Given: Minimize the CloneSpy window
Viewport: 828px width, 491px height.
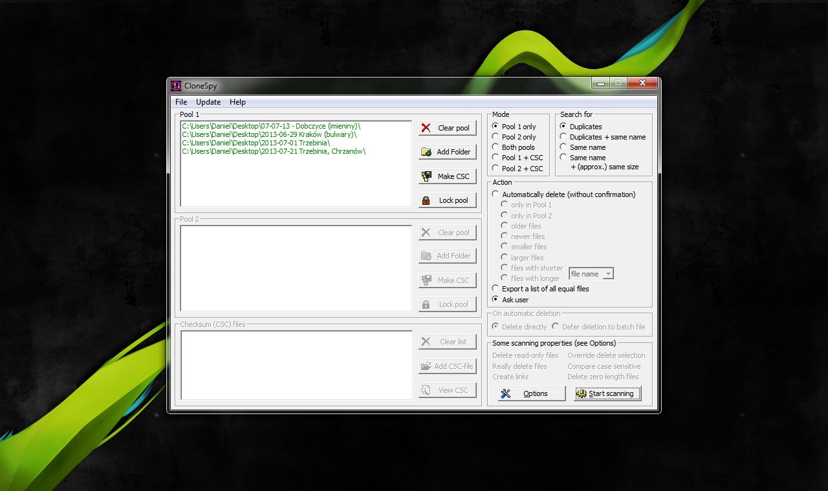Looking at the screenshot, I should 601,83.
